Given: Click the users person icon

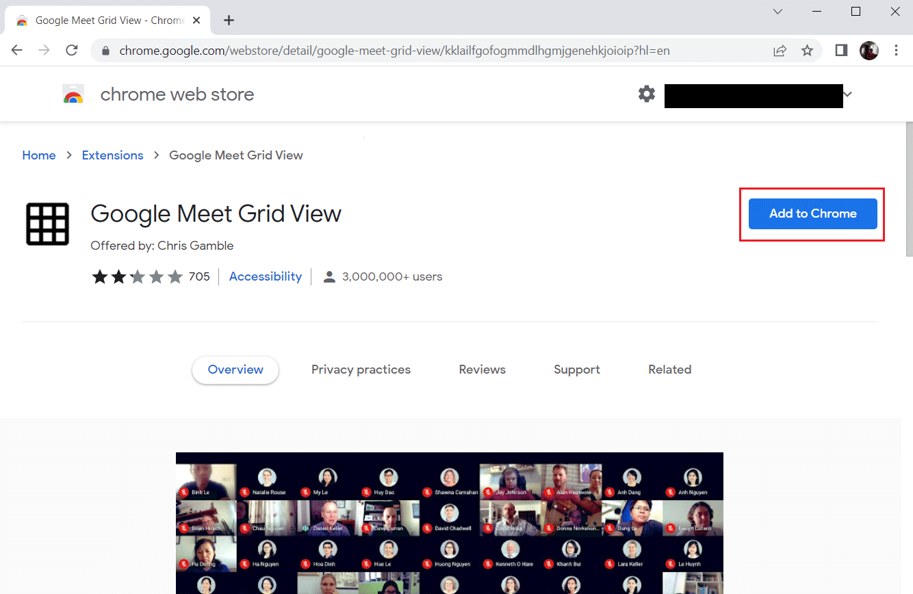Looking at the screenshot, I should (x=329, y=276).
